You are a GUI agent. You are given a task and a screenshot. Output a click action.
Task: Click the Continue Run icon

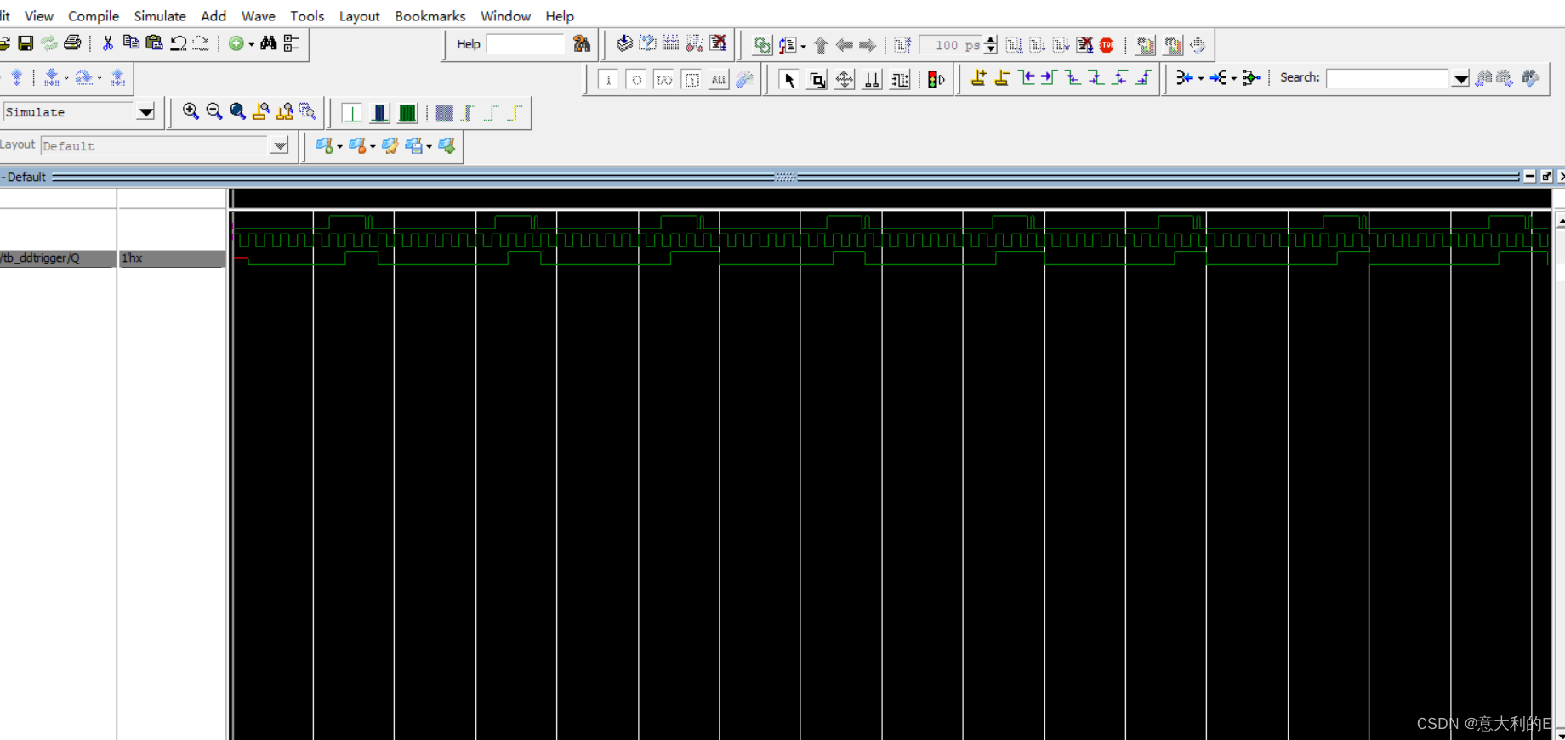point(1038,45)
